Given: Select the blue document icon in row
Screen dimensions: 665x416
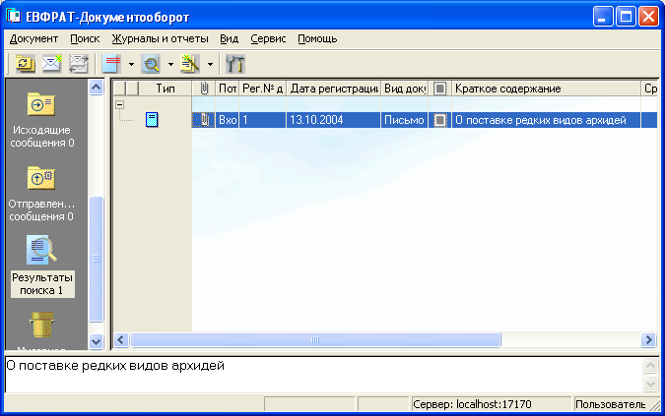Looking at the screenshot, I should pos(152,120).
